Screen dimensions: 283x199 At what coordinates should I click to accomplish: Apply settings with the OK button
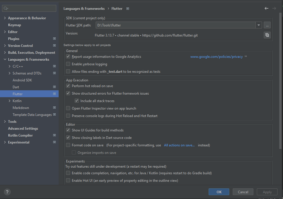click(x=219, y=192)
